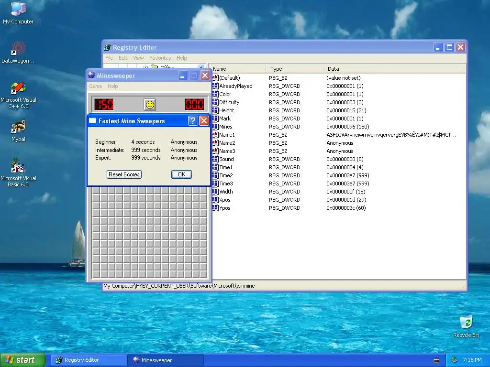Select the Mark DWORD value icon
This screenshot has height=367, width=490.
point(215,119)
